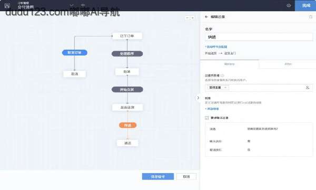The width and height of the screenshot is (316, 190).
Task: Collapse the side panel using the edge arrow
Action: pos(198,98)
